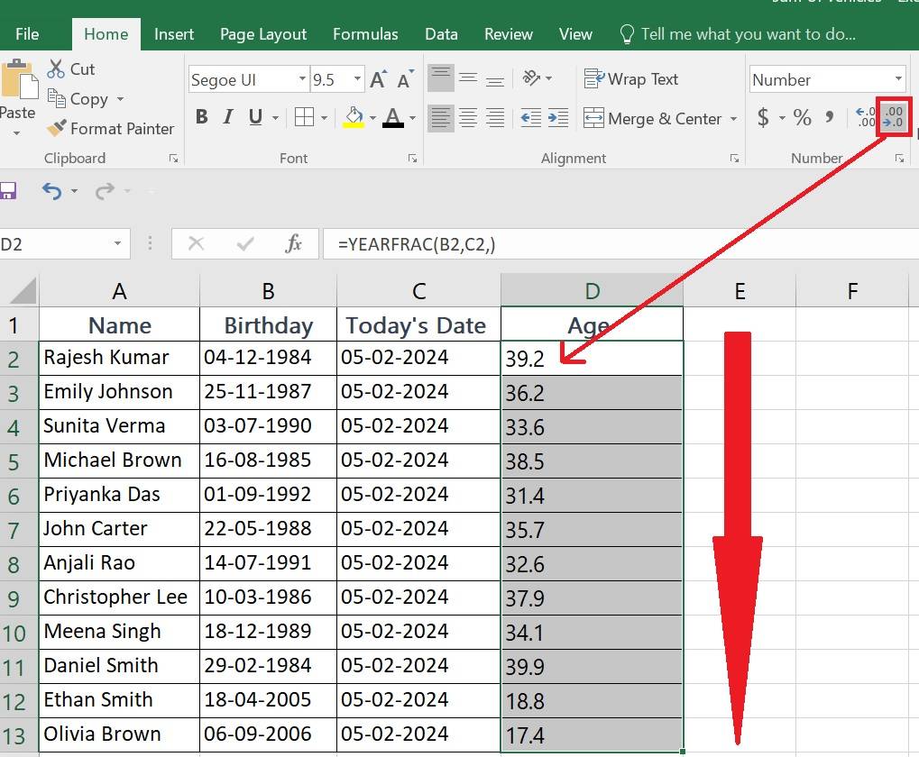The width and height of the screenshot is (919, 757).
Task: Switch to the Formulas ribbon tab
Action: point(364,33)
